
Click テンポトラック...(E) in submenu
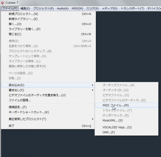[x=127, y=115]
